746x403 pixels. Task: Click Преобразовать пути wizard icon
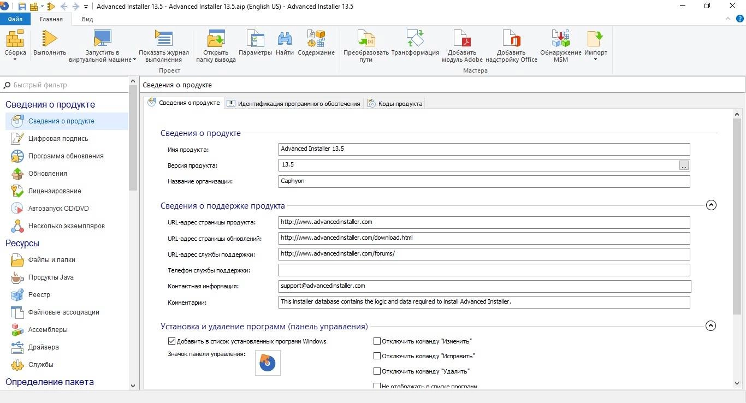366,38
